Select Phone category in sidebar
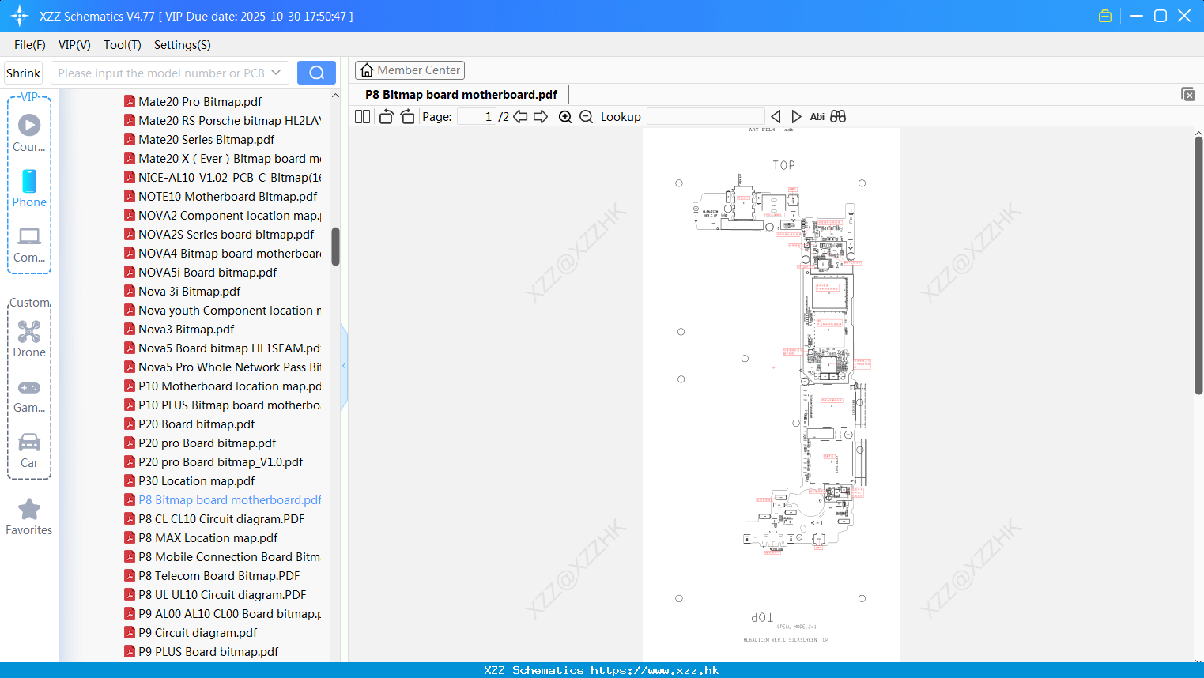This screenshot has height=678, width=1204. tap(29, 188)
